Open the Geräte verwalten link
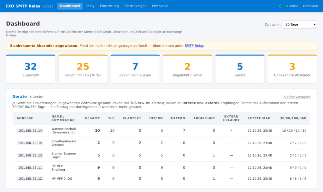Screen dimensions: 323x192 [297, 97]
